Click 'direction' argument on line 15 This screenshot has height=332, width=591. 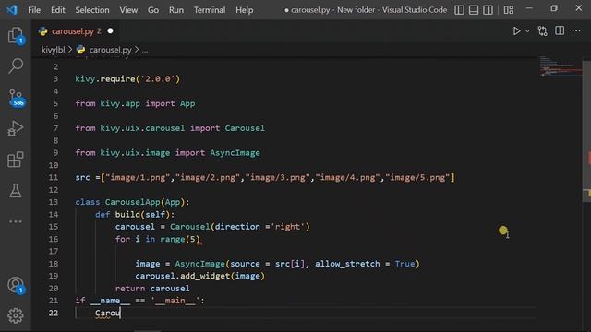(237, 227)
